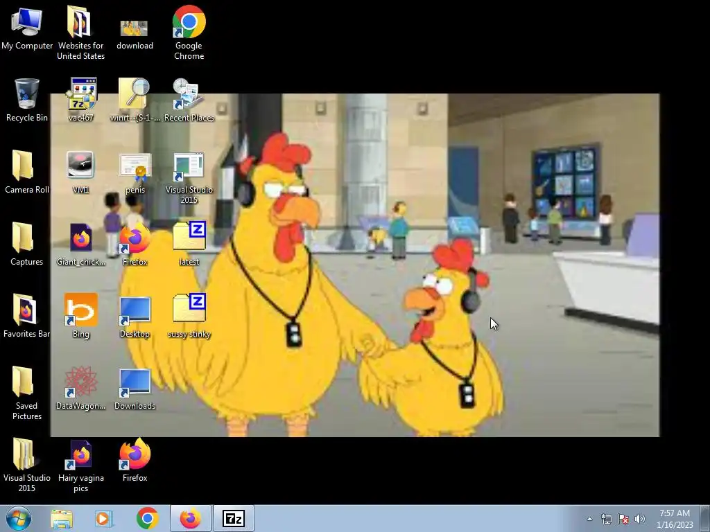The width and height of the screenshot is (710, 532).
Task: Select the latest zip archive
Action: tap(189, 245)
